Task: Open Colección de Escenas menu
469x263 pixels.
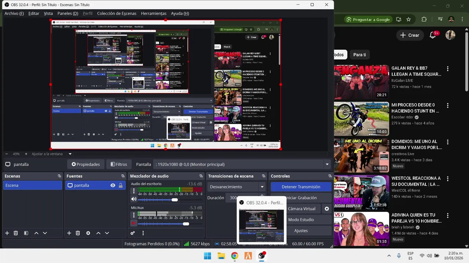Action: point(117,13)
